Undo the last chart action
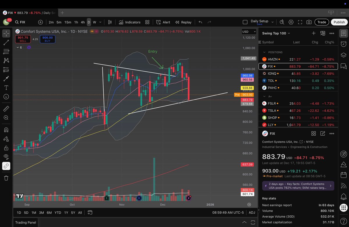This screenshot has width=349, height=227. [x=200, y=22]
